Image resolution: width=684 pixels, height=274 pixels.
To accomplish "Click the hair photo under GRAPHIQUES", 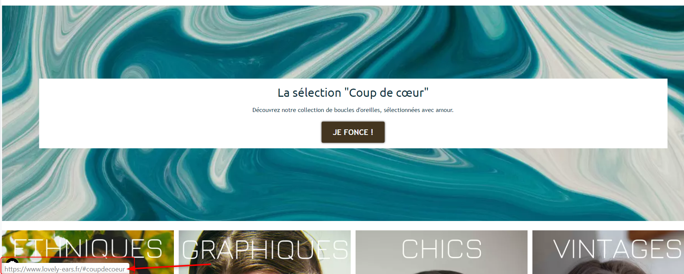I will pyautogui.click(x=265, y=268).
